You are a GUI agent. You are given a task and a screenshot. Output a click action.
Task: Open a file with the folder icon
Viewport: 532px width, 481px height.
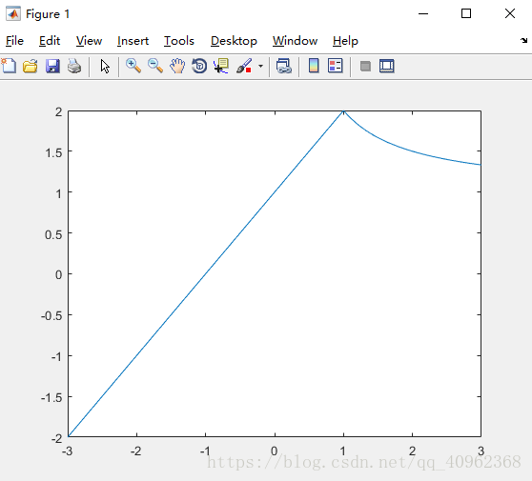[x=31, y=66]
